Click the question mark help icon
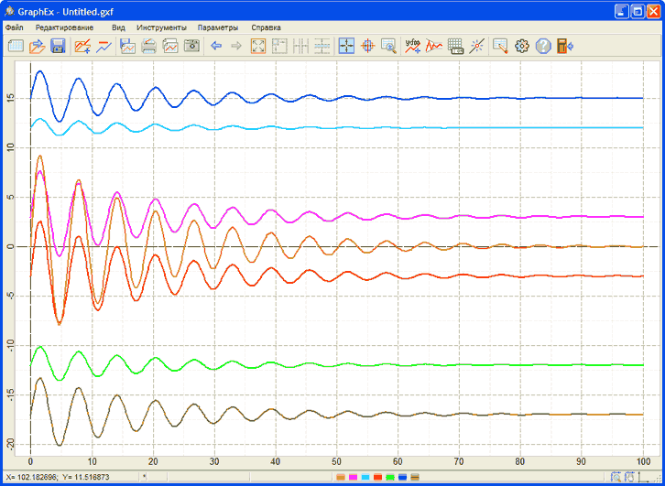The height and width of the screenshot is (486, 665). pos(543,46)
